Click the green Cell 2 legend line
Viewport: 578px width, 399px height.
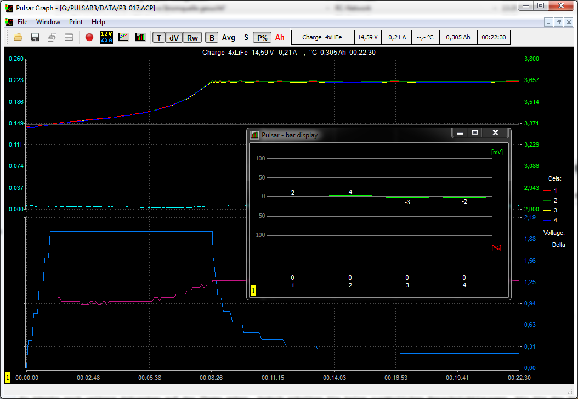click(x=547, y=201)
